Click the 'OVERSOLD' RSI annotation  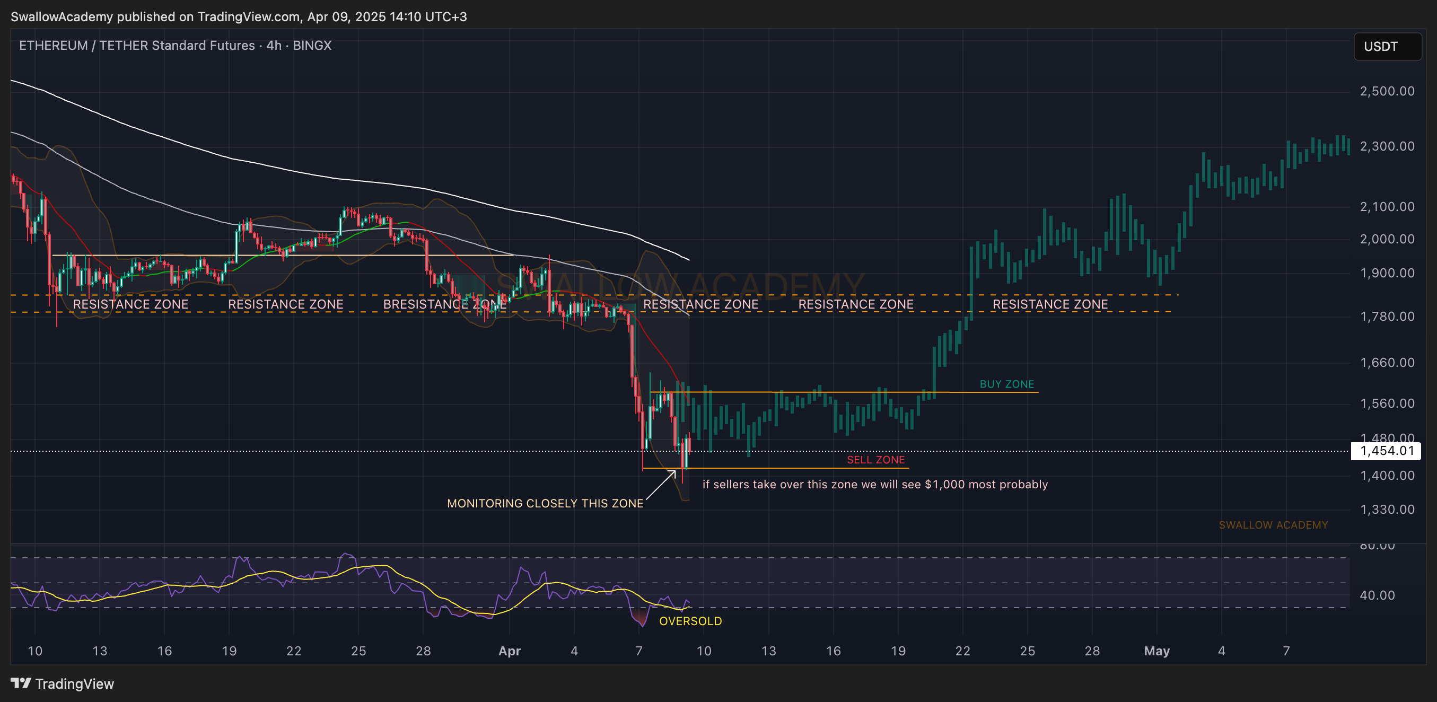(x=690, y=620)
